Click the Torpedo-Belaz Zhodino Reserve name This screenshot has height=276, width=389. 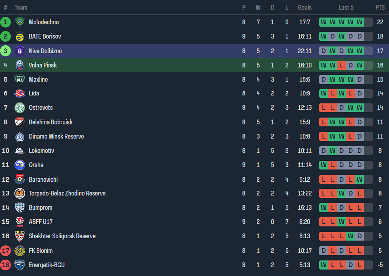pyautogui.click(x=67, y=193)
